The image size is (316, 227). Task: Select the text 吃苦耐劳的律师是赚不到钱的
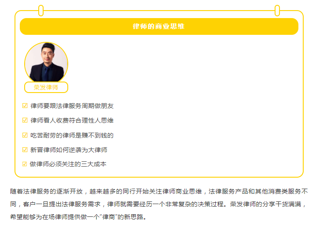[72, 135]
